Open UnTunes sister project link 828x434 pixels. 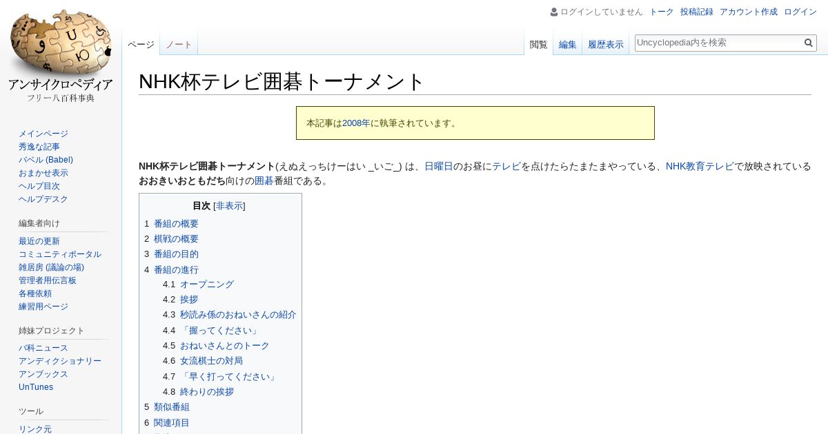[36, 387]
